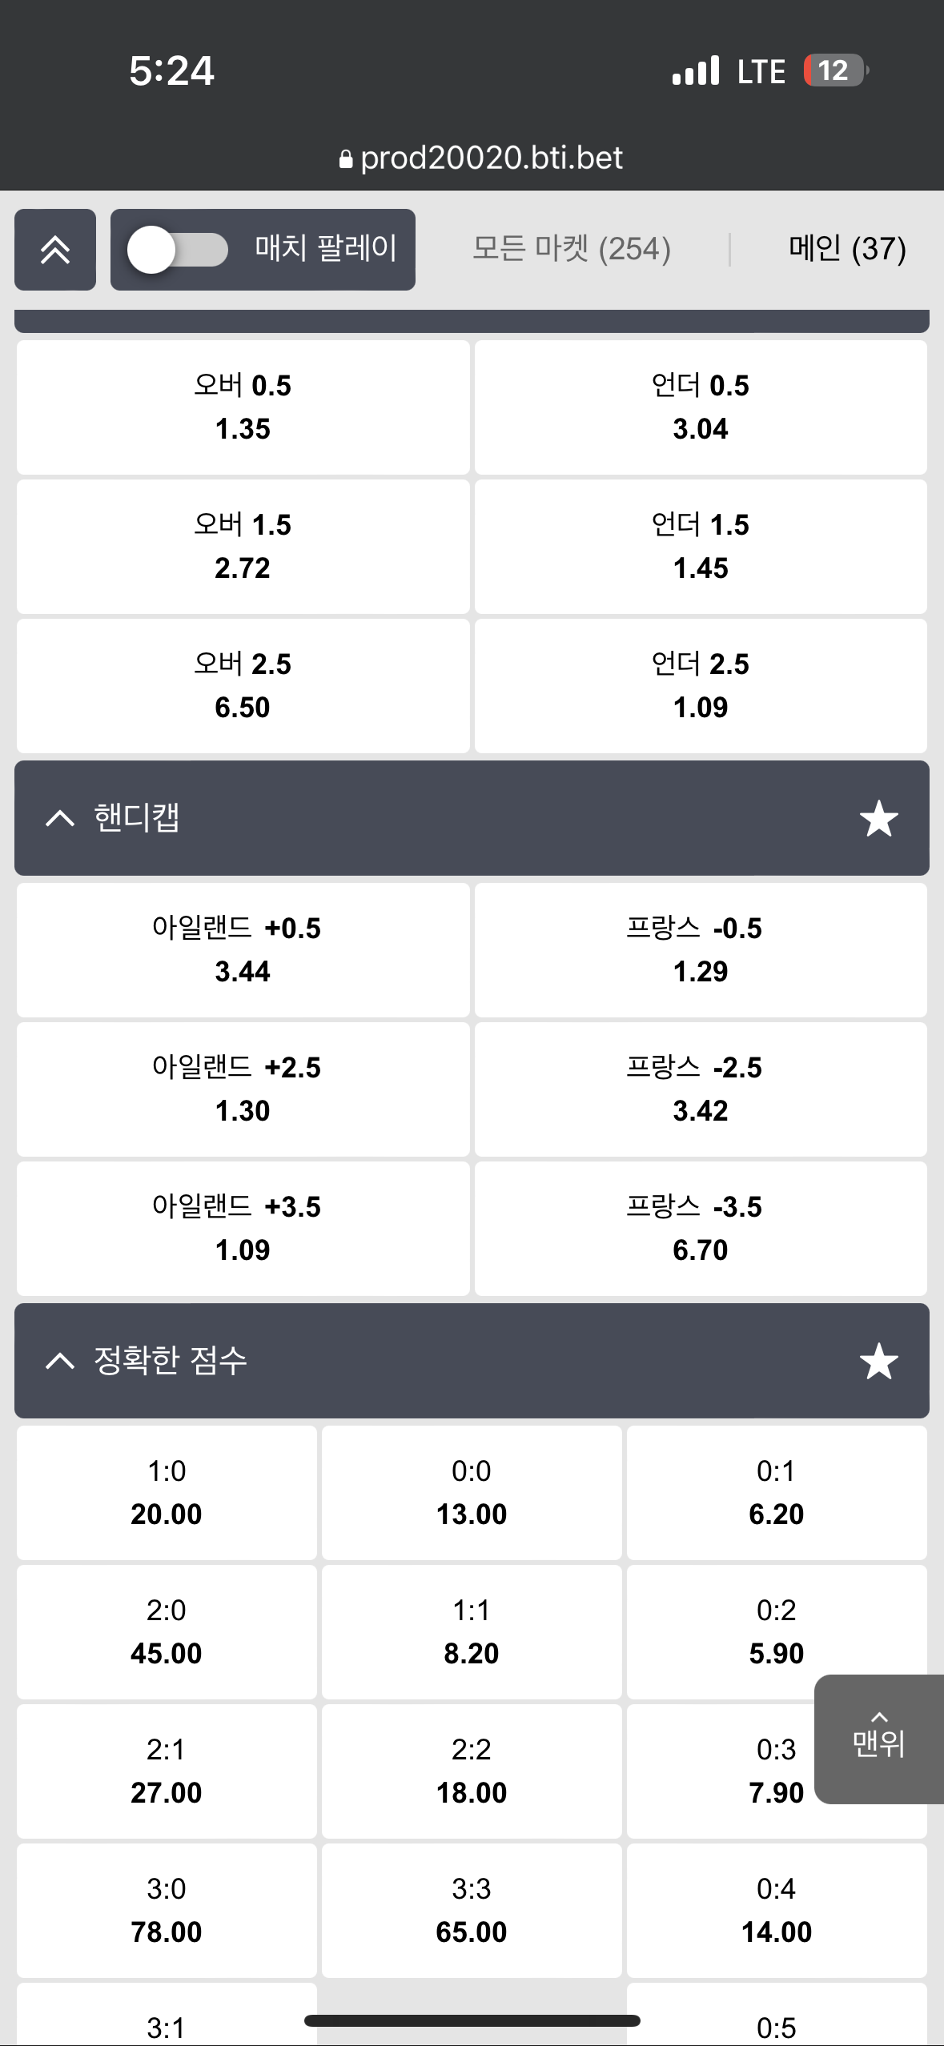Tap the padlock icon in the address bar
944x2046 pixels.
[346, 158]
